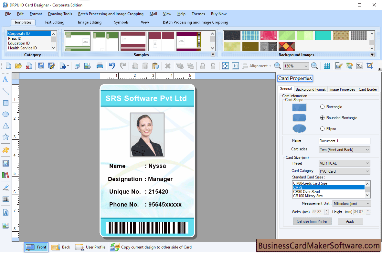
Task: Select the Barcode tool
Action: [x=5, y=199]
